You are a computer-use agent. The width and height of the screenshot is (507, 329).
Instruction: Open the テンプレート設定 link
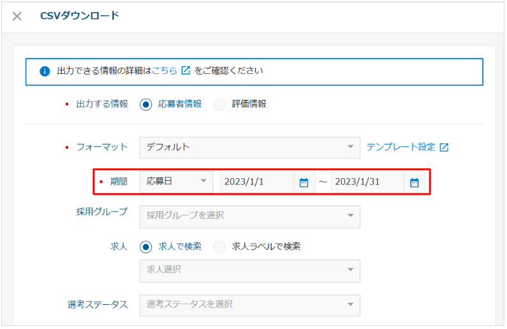click(401, 147)
